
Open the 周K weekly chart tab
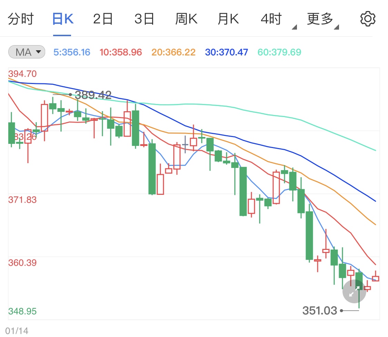click(x=186, y=19)
